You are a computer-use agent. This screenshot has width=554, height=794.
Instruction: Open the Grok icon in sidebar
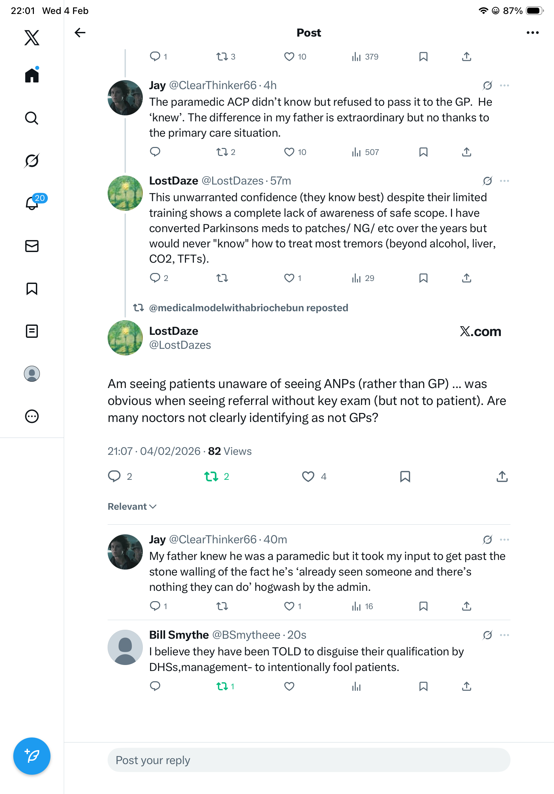click(x=32, y=161)
